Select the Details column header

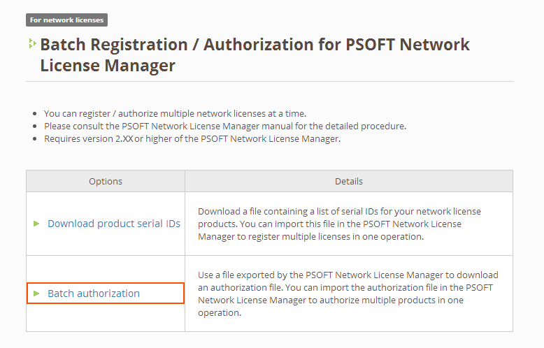pyautogui.click(x=349, y=182)
